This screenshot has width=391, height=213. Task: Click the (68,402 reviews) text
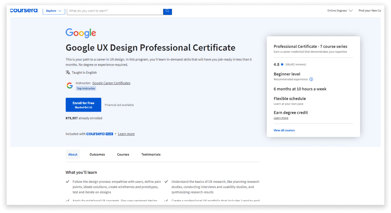pyautogui.click(x=296, y=64)
